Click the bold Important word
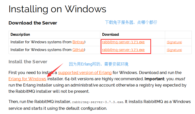This screenshot has height=114, width=195. point(154,79)
